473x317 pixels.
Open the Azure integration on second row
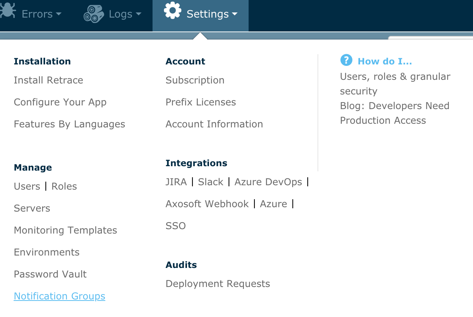(273, 204)
